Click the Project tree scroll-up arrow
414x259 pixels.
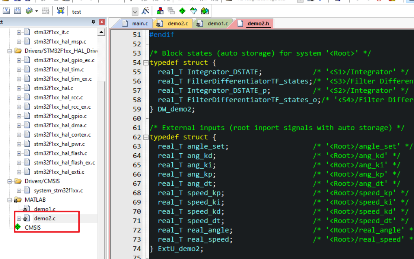(101, 32)
